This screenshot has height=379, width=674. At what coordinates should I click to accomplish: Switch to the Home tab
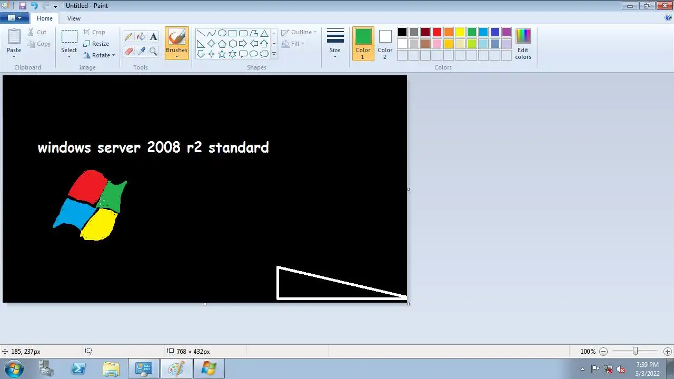45,18
